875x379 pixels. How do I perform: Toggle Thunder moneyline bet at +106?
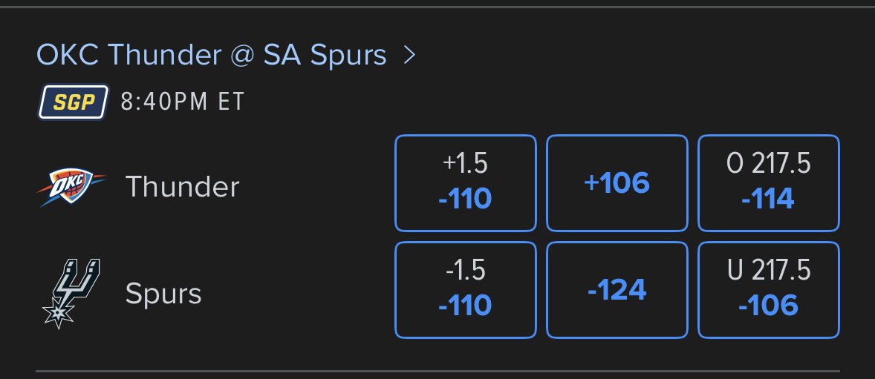tap(617, 182)
